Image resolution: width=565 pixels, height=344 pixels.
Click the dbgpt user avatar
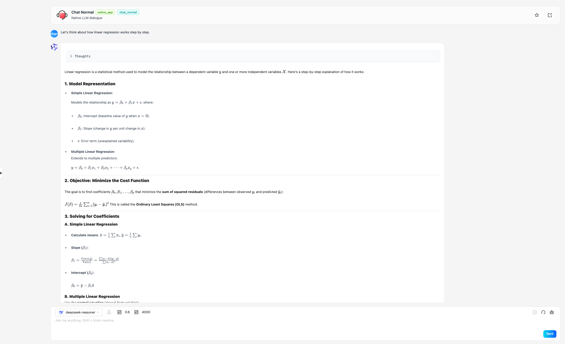[x=54, y=34]
